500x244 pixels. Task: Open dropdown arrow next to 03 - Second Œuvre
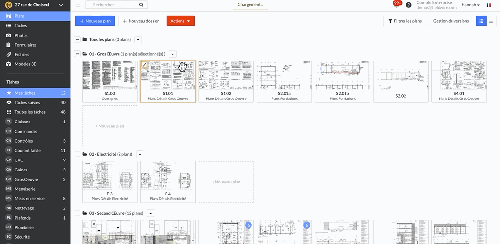coord(151,213)
